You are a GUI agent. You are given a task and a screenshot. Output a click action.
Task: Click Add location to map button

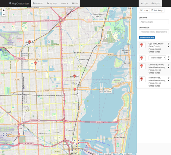147,38
